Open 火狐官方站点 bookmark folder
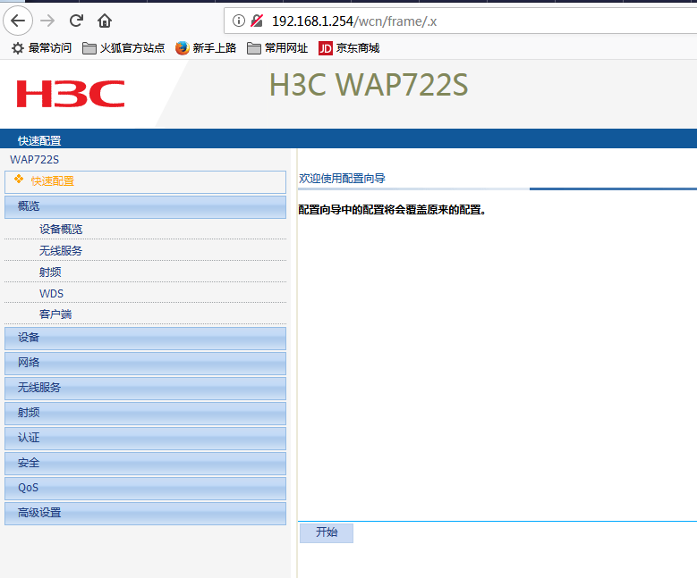697x578 pixels. (123, 48)
